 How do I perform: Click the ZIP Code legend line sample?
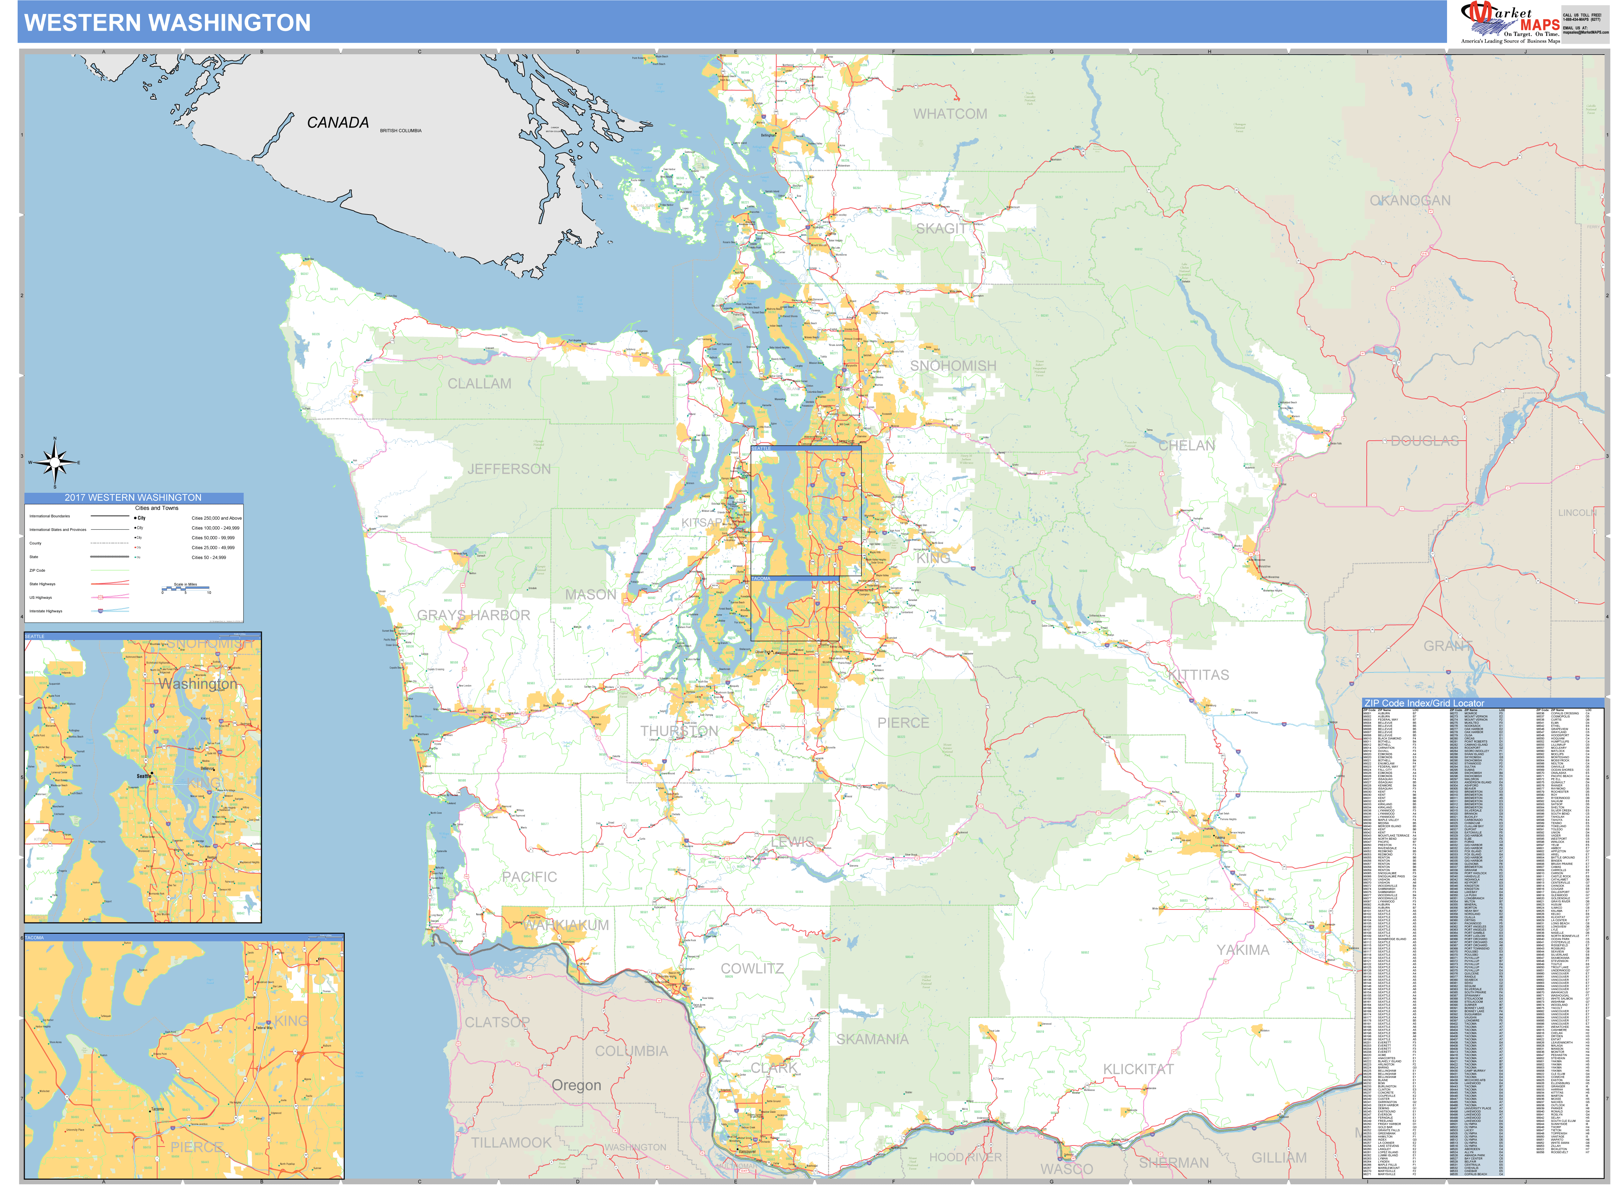[110, 571]
